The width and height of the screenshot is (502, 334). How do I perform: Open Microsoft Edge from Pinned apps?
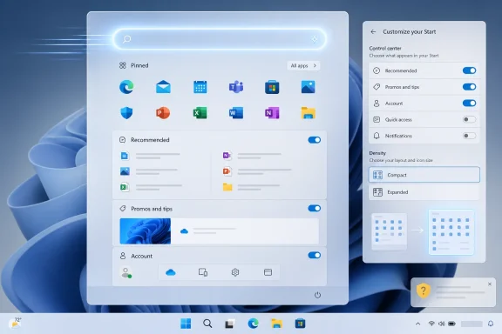[x=126, y=87]
